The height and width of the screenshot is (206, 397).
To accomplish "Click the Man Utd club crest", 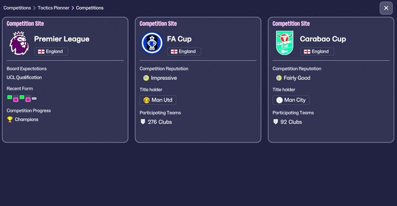I will click(147, 100).
